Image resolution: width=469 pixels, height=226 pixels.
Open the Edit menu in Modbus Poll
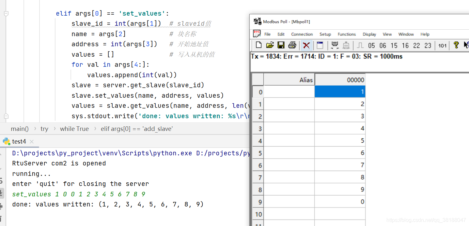tap(281, 34)
